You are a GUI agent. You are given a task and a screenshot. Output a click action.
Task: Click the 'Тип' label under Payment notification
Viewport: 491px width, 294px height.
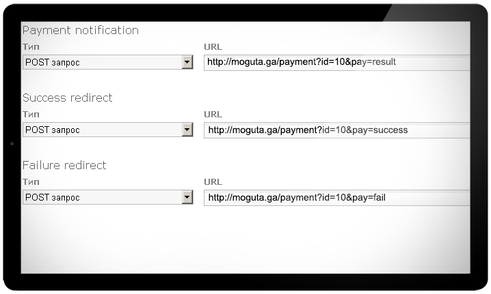click(x=30, y=47)
